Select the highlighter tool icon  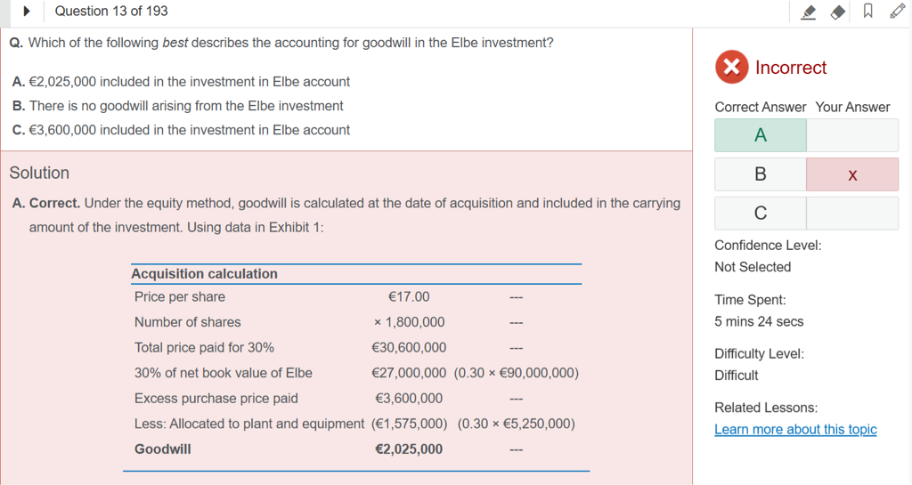pyautogui.click(x=809, y=12)
